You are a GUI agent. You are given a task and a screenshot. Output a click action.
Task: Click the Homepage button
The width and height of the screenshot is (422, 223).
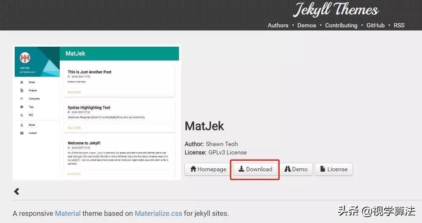point(208,169)
